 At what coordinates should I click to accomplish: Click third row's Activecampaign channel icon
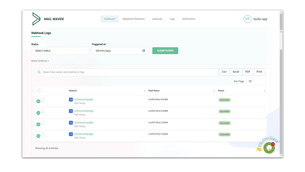click(x=71, y=123)
